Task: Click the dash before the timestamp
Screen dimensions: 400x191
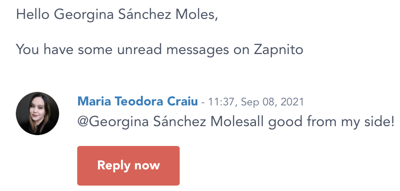Action: click(203, 102)
